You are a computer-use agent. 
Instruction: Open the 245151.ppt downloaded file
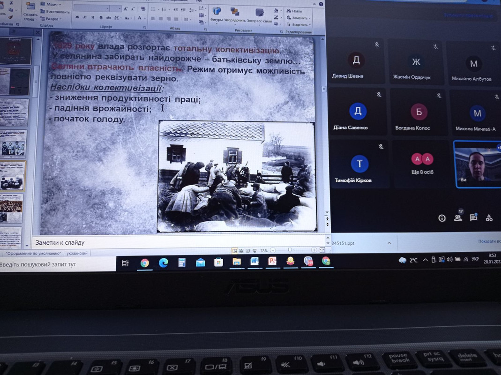pos(343,243)
